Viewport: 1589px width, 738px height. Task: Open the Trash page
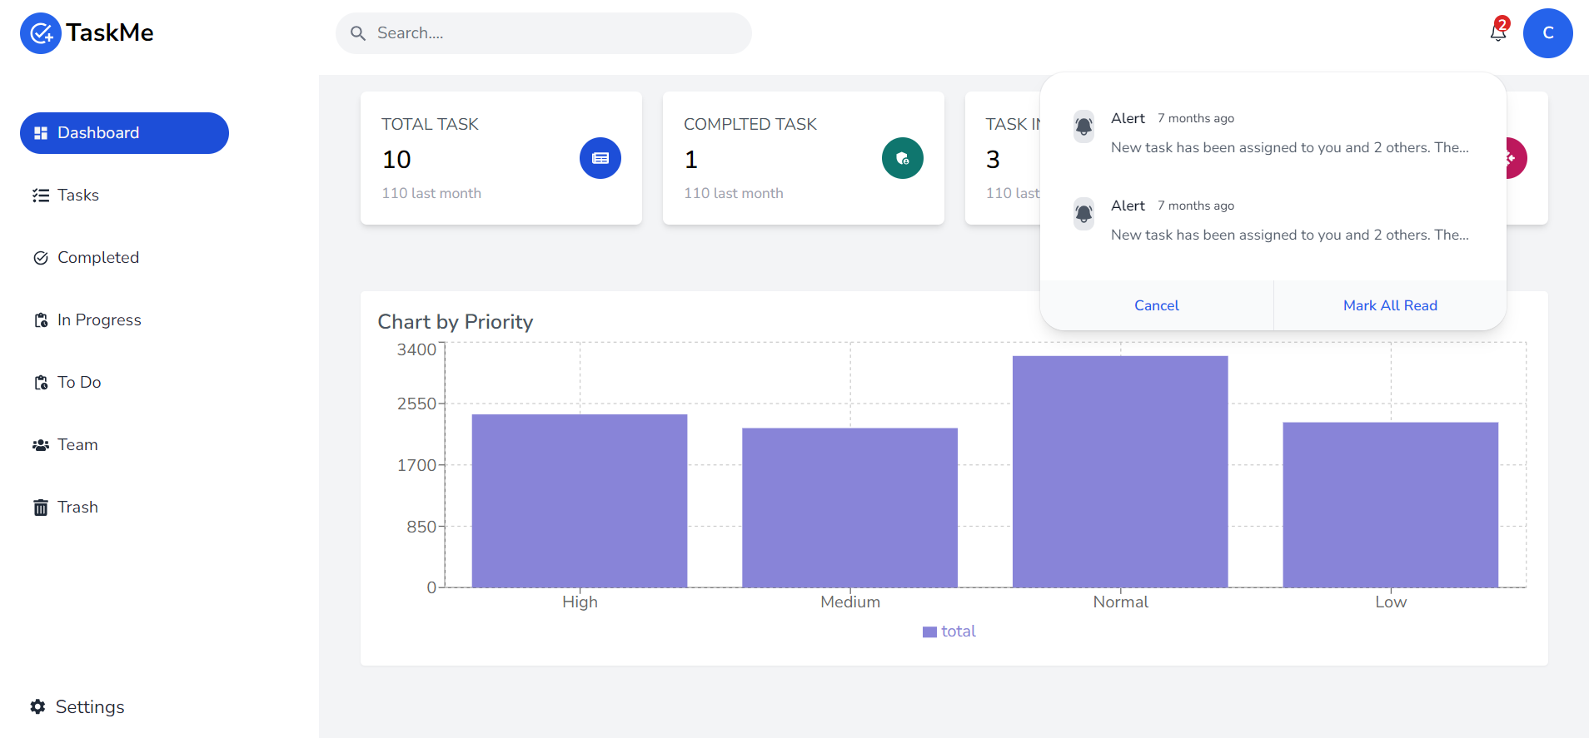(x=124, y=508)
